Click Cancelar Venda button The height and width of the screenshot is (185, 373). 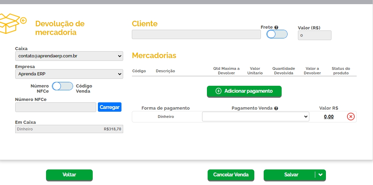[x=231, y=175]
